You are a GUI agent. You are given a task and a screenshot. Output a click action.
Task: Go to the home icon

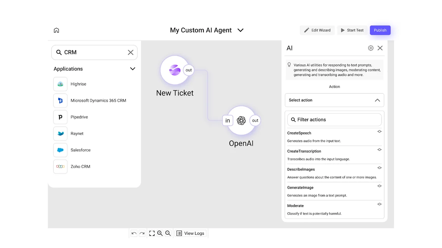pyautogui.click(x=56, y=30)
